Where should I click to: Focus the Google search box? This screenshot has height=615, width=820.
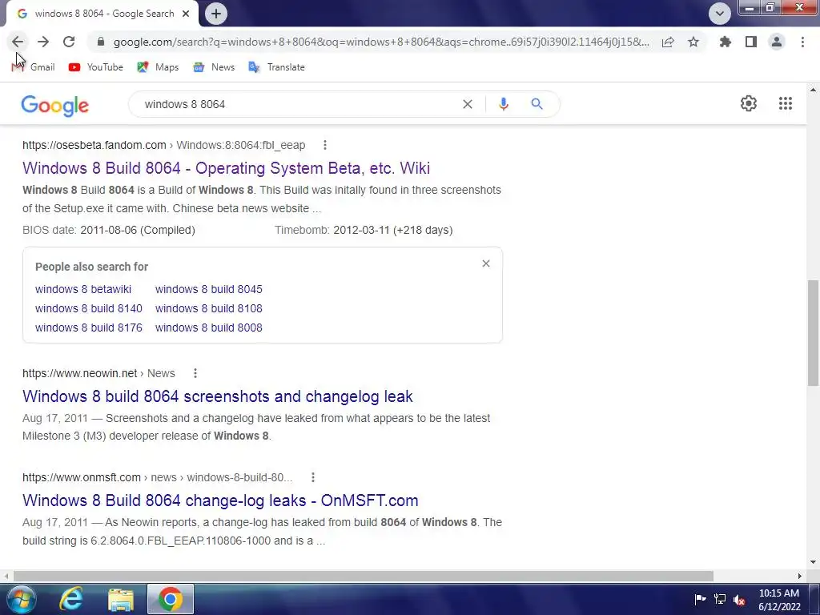click(x=298, y=104)
